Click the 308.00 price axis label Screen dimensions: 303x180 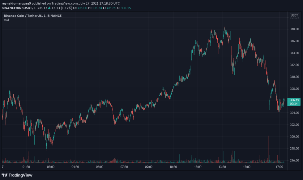pyautogui.click(x=294, y=89)
